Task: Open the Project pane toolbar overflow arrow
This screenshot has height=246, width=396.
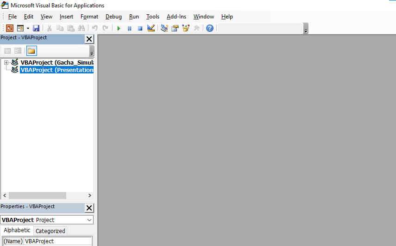Action: tap(92, 51)
